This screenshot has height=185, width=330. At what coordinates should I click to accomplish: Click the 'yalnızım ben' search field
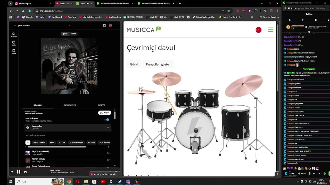43,25
